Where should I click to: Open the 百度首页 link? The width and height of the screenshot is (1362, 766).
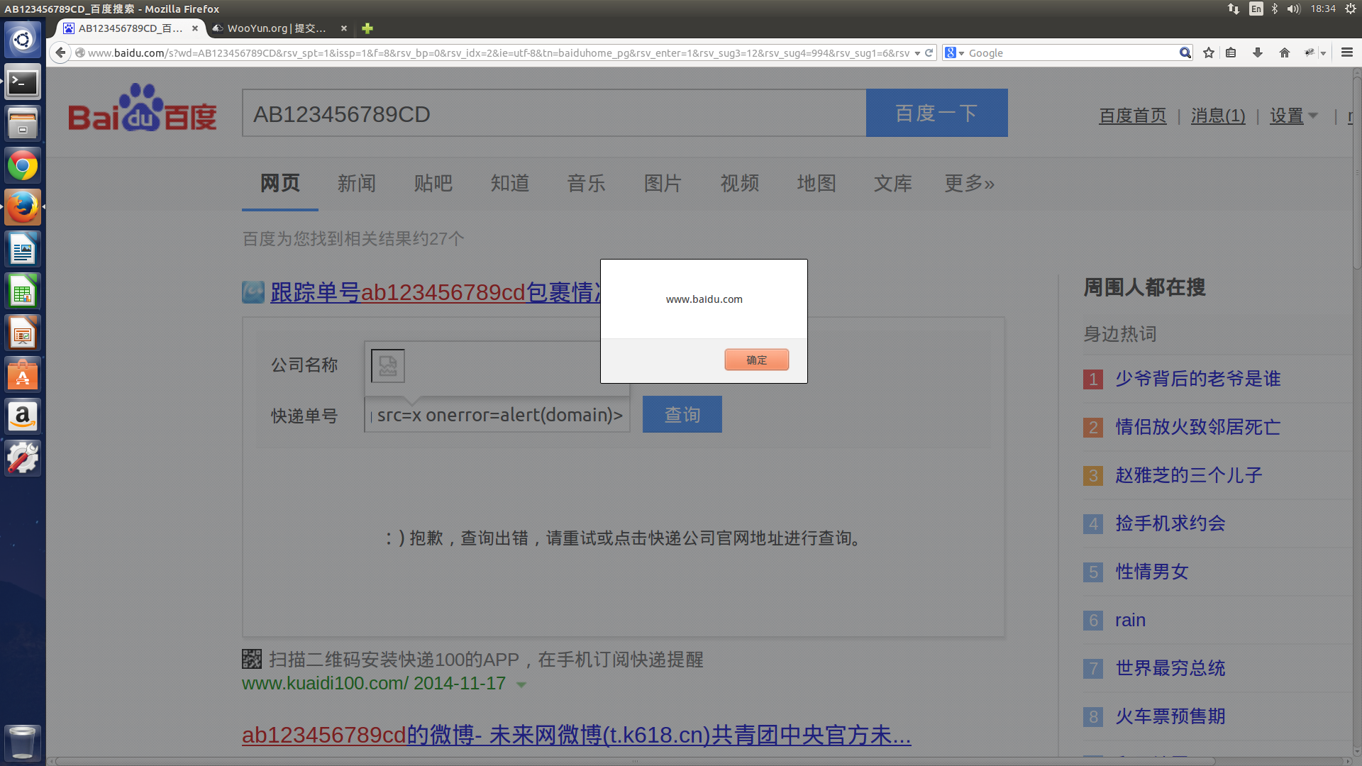click(1132, 116)
